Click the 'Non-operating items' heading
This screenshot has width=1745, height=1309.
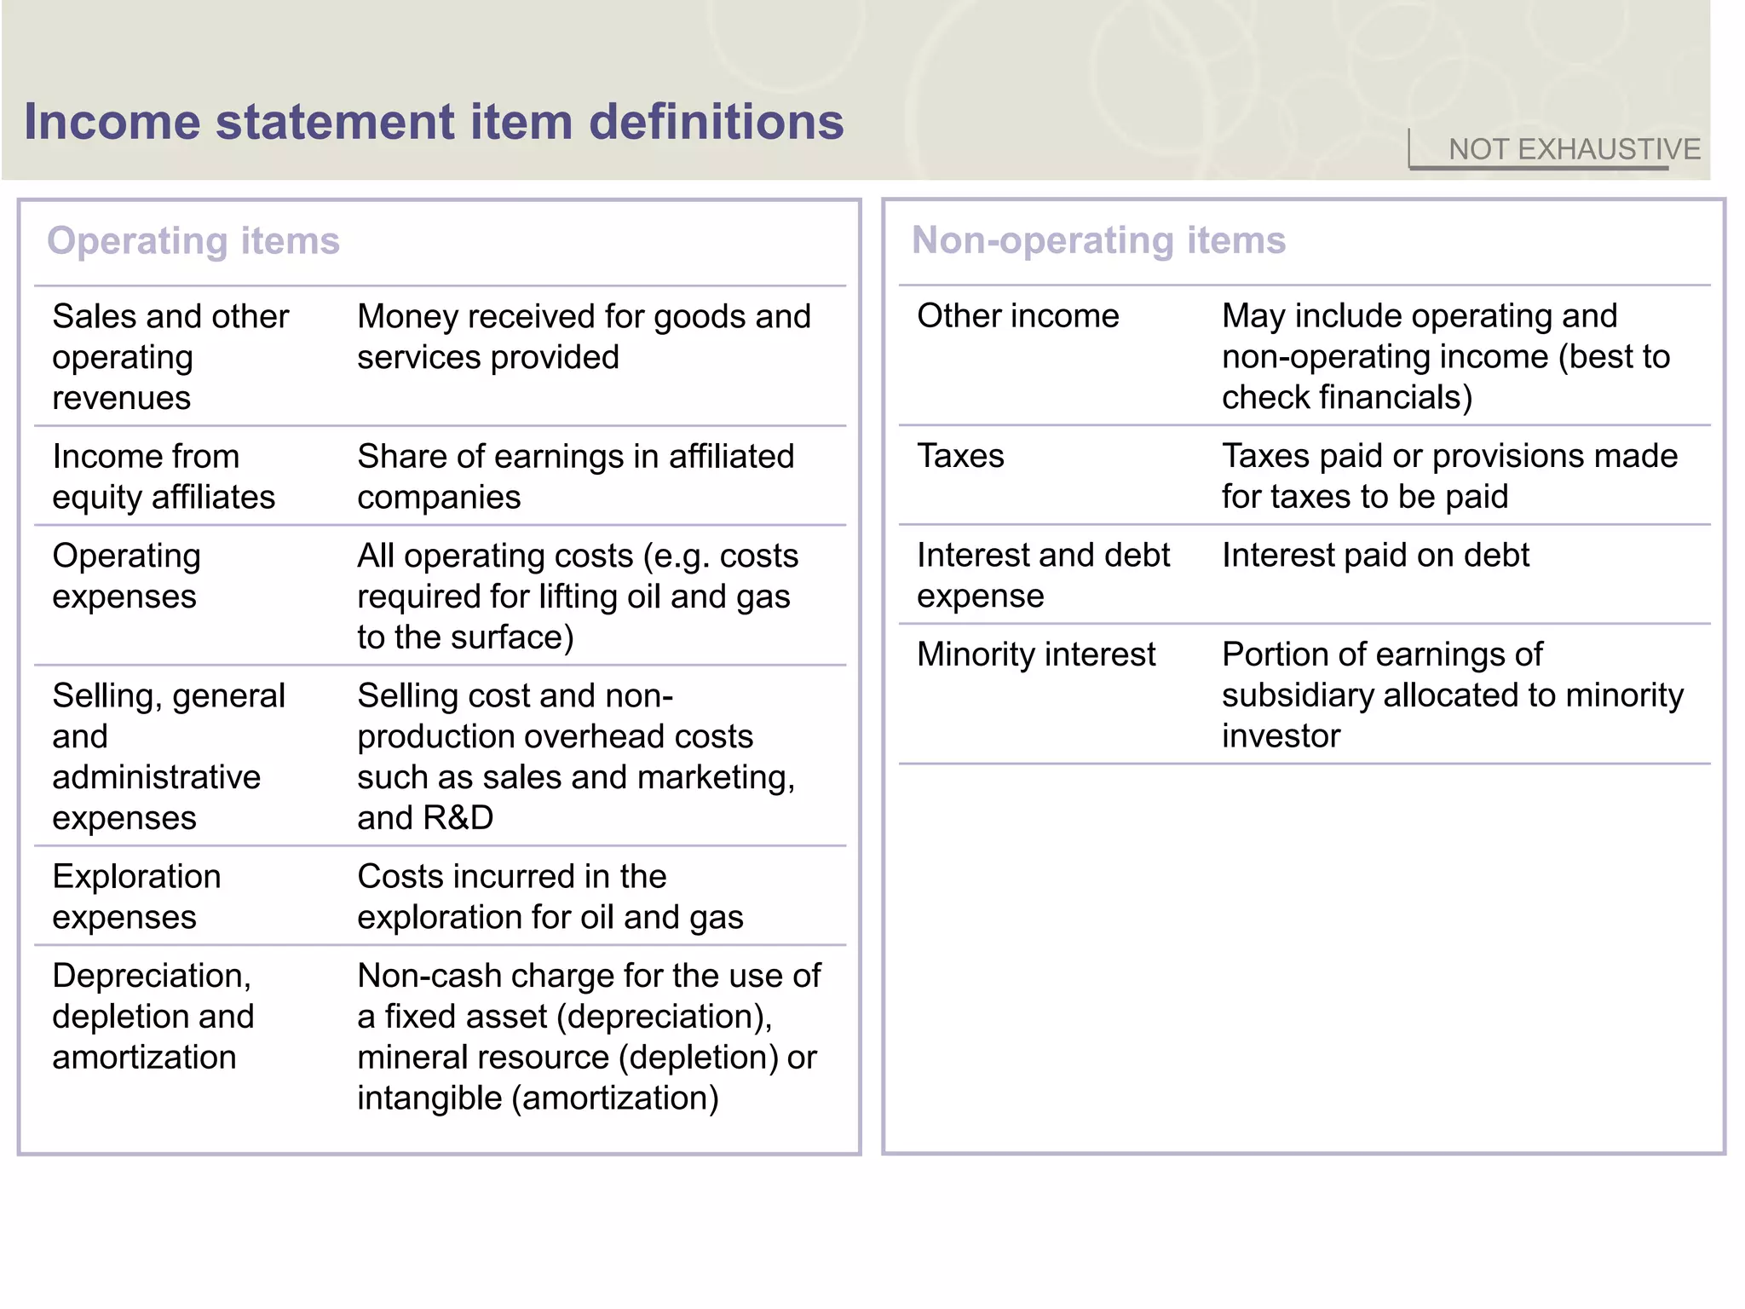coord(1098,239)
